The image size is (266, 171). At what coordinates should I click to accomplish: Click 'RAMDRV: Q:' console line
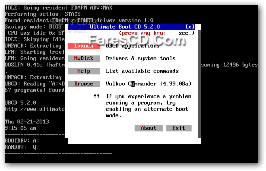(x=22, y=147)
